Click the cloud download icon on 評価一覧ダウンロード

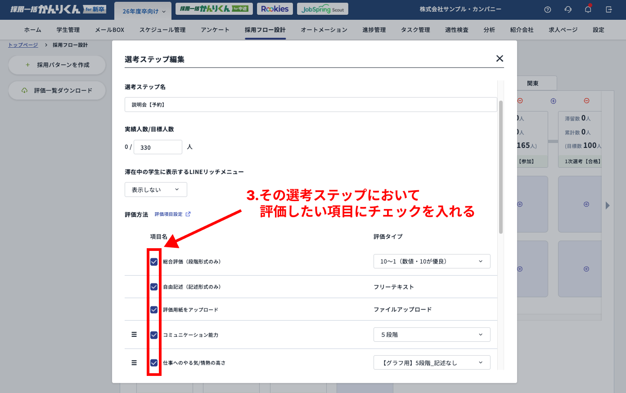coord(24,90)
